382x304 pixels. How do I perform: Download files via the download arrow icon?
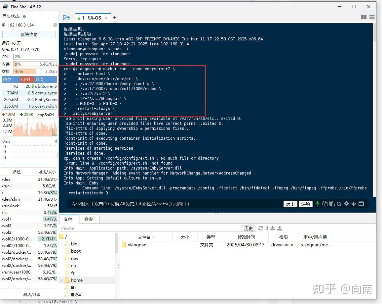coord(273,228)
